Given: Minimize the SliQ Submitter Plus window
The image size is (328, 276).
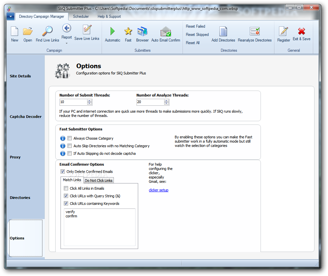Looking at the screenshot, I should click(290, 8).
